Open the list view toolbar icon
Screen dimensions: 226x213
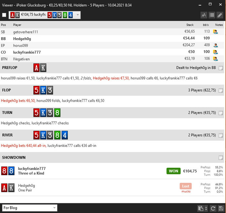[x=212, y=15]
